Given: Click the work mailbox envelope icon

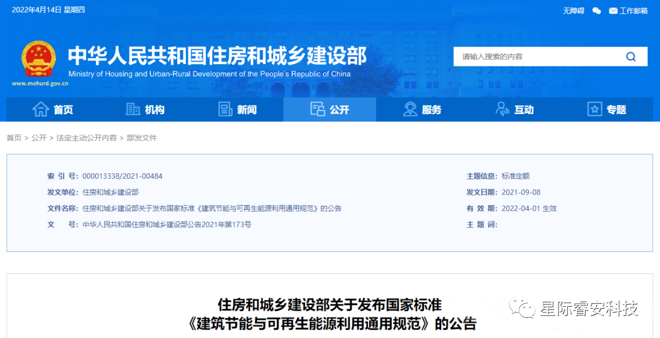Looking at the screenshot, I should pos(614,11).
